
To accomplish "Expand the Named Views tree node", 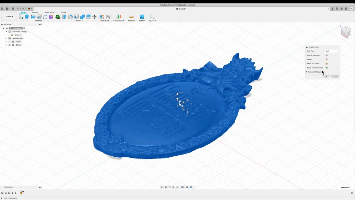I will tap(6, 38).
